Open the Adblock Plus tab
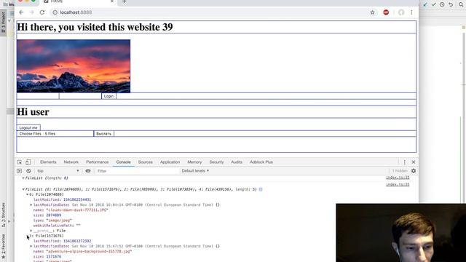The width and height of the screenshot is (466, 262). pos(261,162)
